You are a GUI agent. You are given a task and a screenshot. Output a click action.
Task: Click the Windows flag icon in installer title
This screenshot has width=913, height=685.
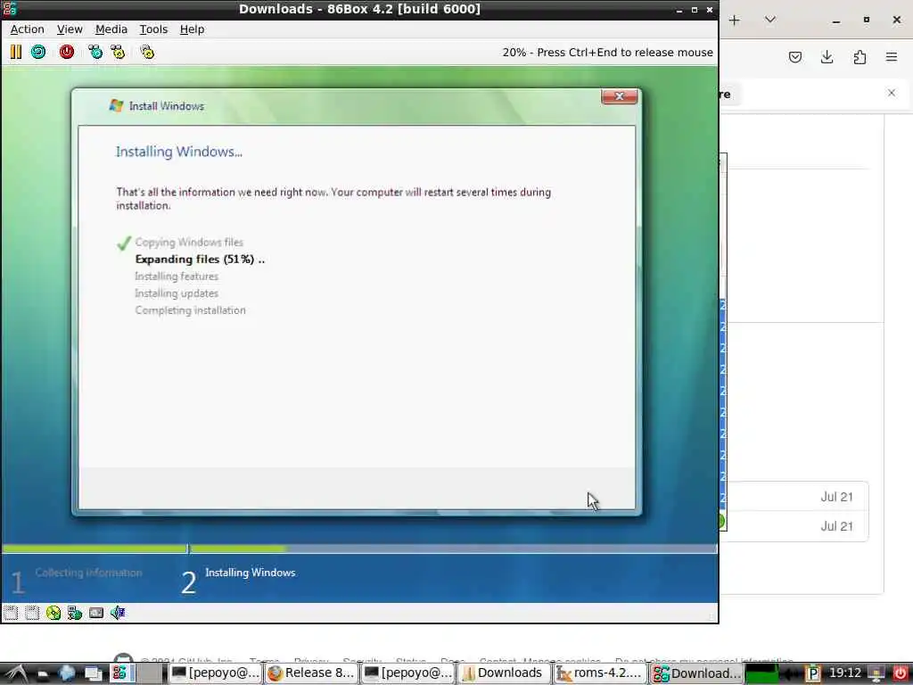point(116,105)
